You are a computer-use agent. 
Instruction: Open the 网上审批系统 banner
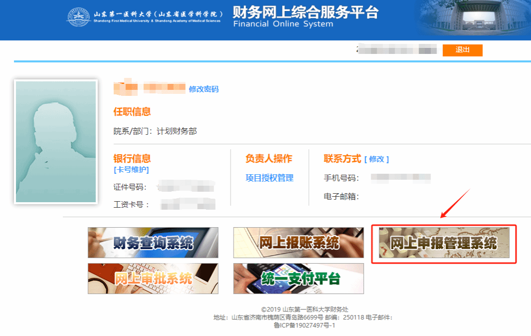[x=153, y=279]
